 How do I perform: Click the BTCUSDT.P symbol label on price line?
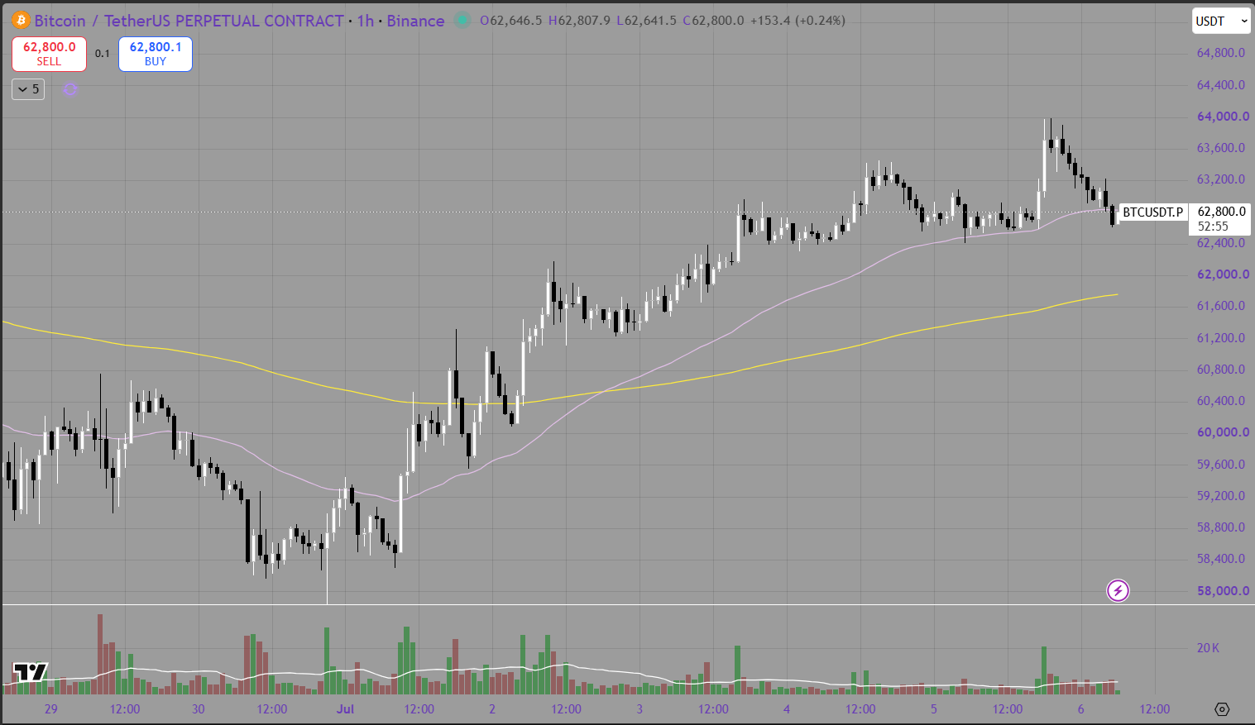click(x=1152, y=212)
